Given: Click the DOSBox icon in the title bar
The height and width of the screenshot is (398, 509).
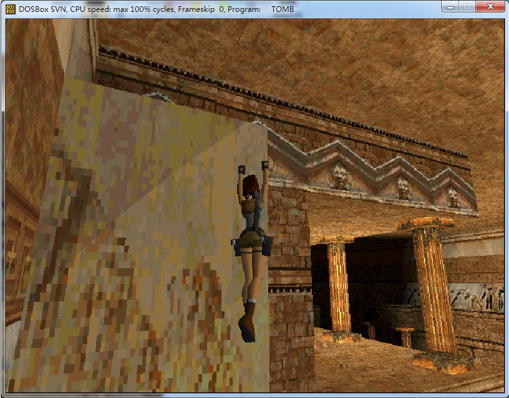Looking at the screenshot, I should 11,9.
